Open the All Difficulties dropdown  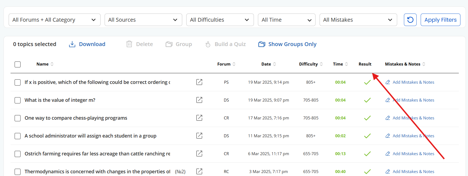pyautogui.click(x=220, y=20)
